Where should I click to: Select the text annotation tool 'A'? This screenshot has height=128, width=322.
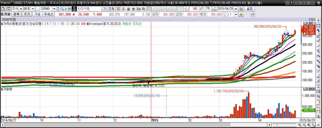point(318,20)
